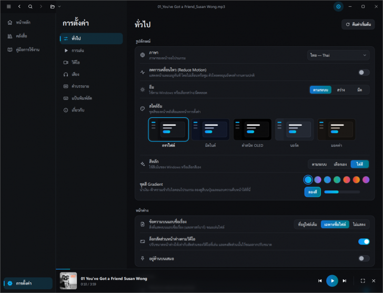Viewport: 383px width, 293px height.
Task: Open the แป้นพิมพ์ลัด keyboard shortcuts settings
Action: (91, 98)
